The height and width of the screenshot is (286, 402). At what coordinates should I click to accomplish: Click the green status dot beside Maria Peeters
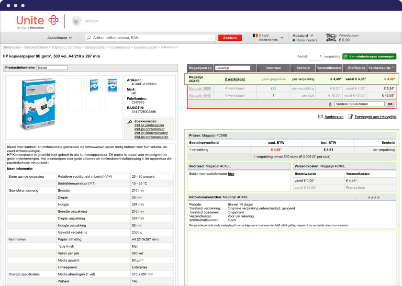point(294,40)
